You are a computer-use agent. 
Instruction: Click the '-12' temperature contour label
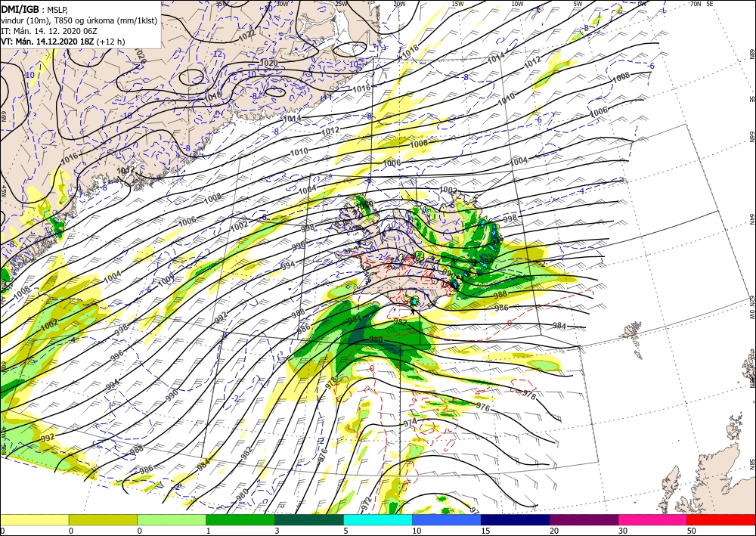pyautogui.click(x=216, y=54)
